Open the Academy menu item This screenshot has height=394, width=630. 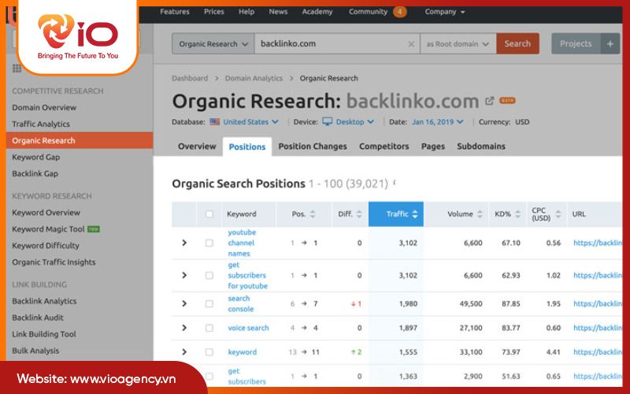point(317,12)
